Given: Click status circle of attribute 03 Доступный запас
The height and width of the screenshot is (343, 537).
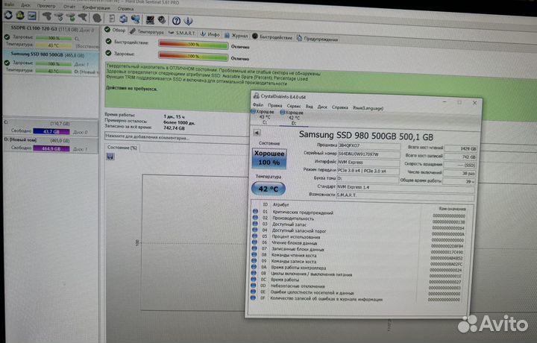Looking at the screenshot, I should pyautogui.click(x=255, y=224).
